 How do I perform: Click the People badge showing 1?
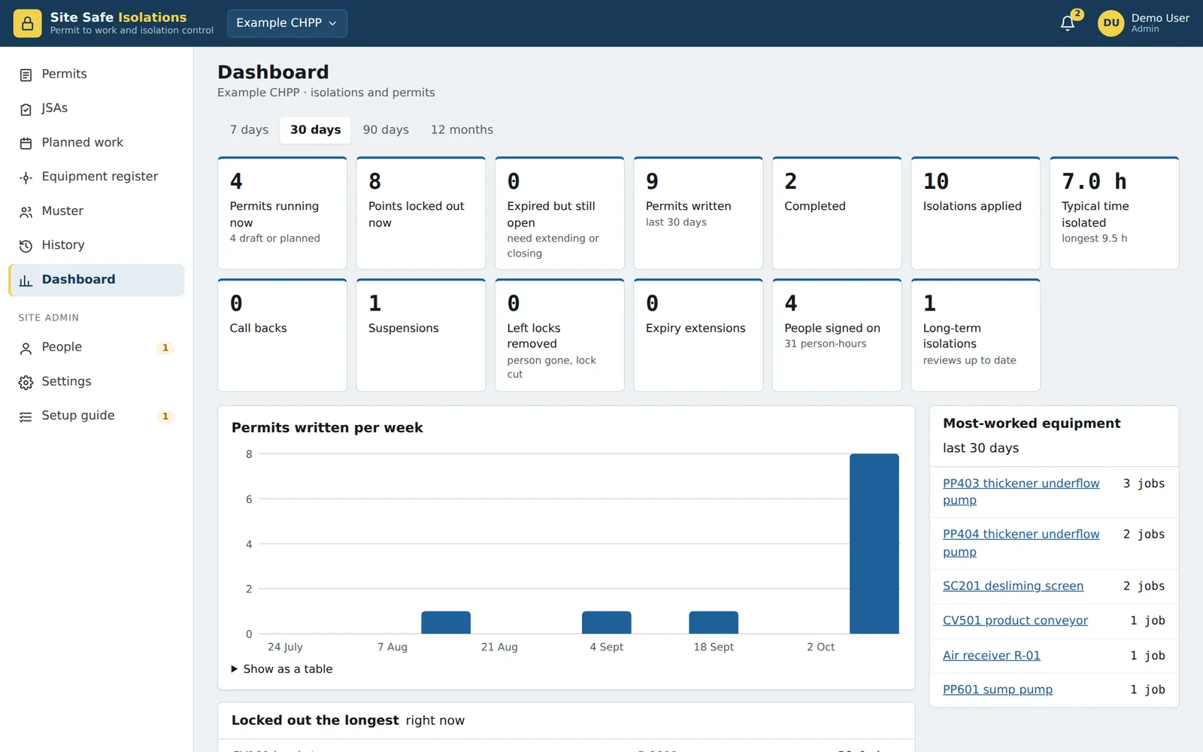(x=165, y=348)
